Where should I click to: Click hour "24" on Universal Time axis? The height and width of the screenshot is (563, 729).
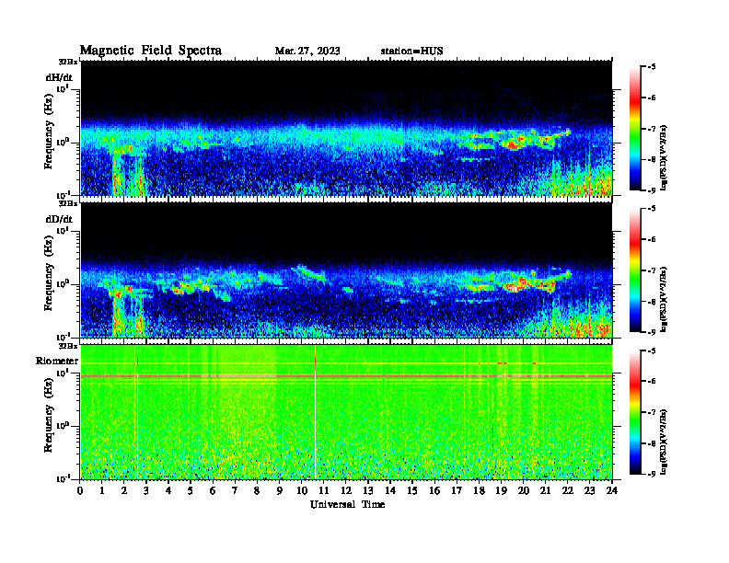coord(612,490)
